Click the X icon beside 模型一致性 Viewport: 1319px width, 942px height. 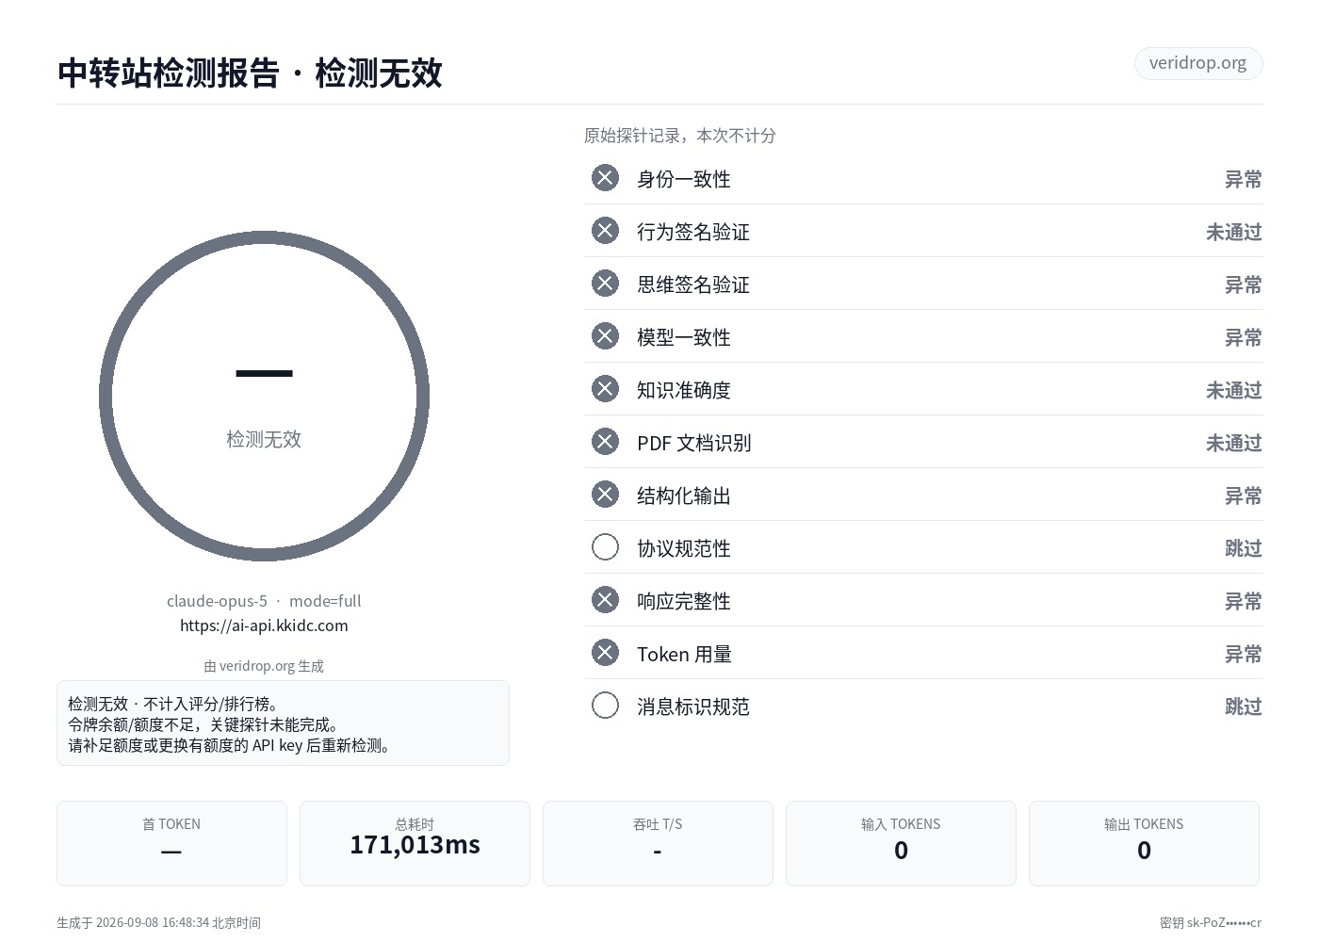(x=605, y=336)
